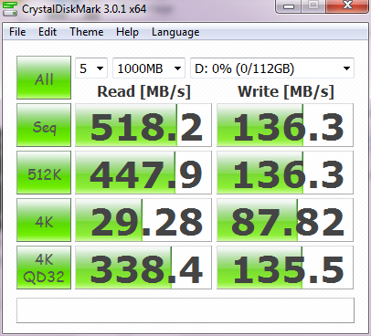Expand the test count dropdown showing 5

coord(91,68)
